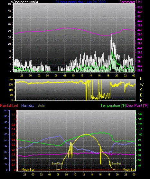
Task: Click barometer scale value '29.9'
Action: point(140,21)
